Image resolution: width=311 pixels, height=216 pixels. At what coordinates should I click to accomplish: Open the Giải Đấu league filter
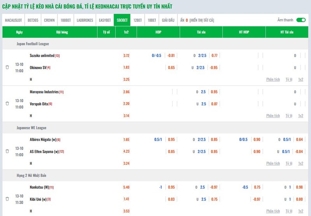coord(168,20)
